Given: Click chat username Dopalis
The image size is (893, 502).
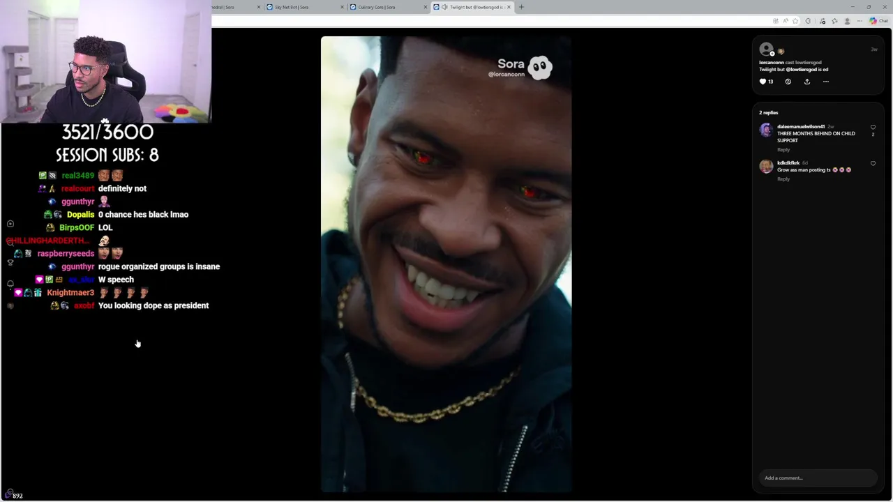Looking at the screenshot, I should click(x=80, y=215).
